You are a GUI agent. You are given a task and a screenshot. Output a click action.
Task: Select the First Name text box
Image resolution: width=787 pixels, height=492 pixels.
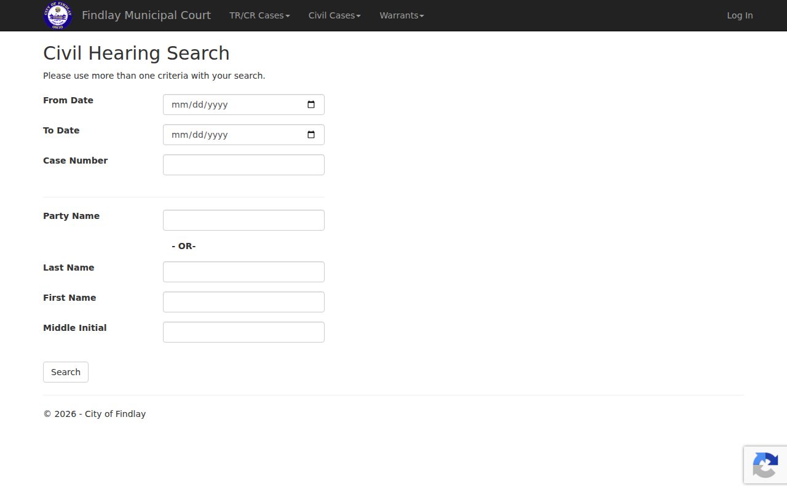243,302
